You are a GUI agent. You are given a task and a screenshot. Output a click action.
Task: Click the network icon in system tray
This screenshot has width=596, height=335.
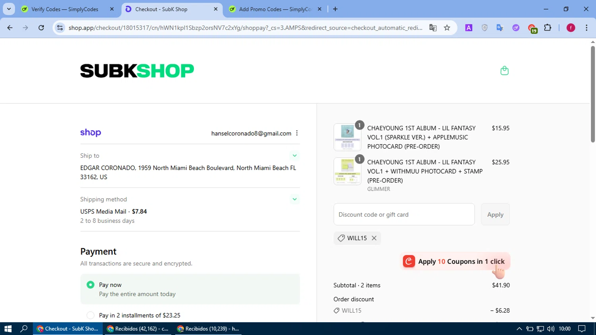coord(540,329)
